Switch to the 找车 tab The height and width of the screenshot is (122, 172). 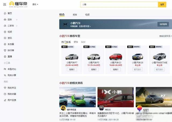click(75, 15)
